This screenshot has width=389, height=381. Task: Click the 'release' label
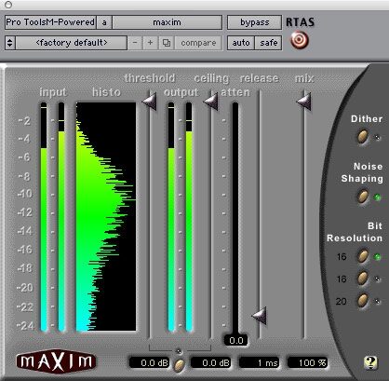[259, 78]
